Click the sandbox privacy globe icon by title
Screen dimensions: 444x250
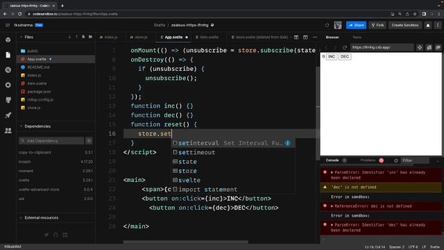pyautogui.click(x=212, y=25)
